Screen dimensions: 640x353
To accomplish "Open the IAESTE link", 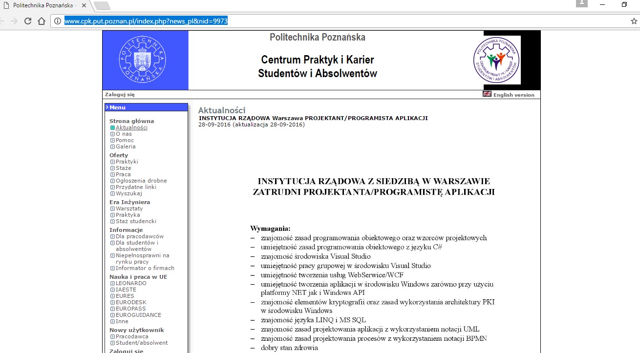I will click(126, 290).
